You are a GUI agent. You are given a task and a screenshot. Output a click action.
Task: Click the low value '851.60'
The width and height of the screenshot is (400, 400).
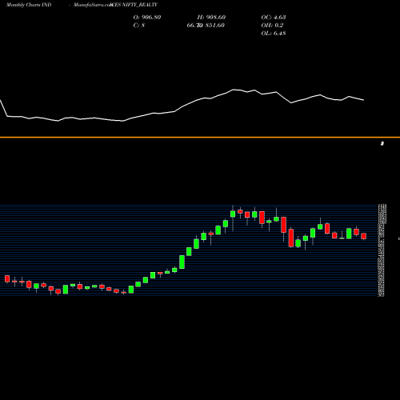click(214, 25)
